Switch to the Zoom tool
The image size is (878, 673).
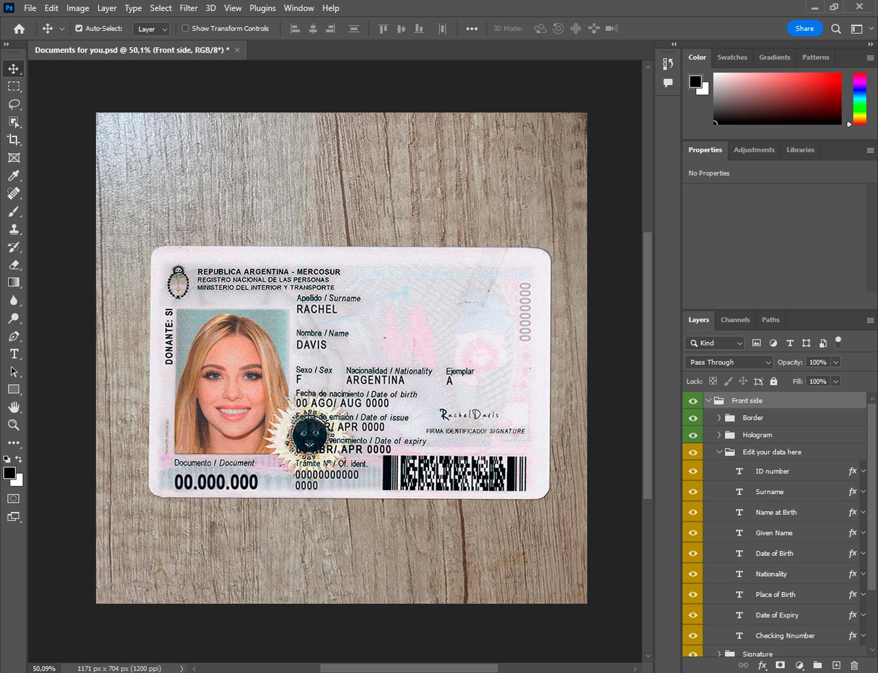click(13, 425)
